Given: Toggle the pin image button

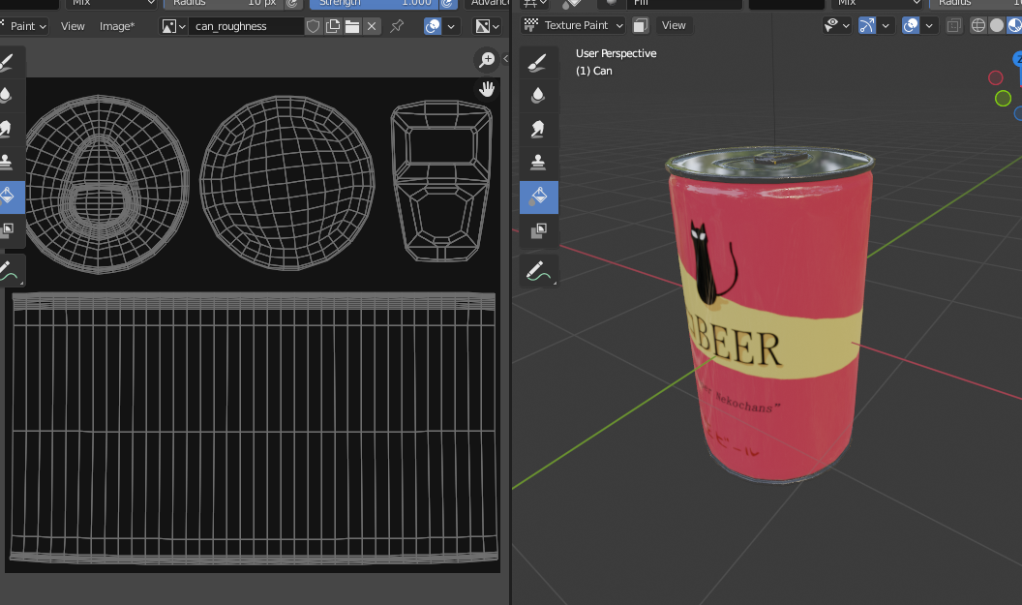Looking at the screenshot, I should [397, 26].
